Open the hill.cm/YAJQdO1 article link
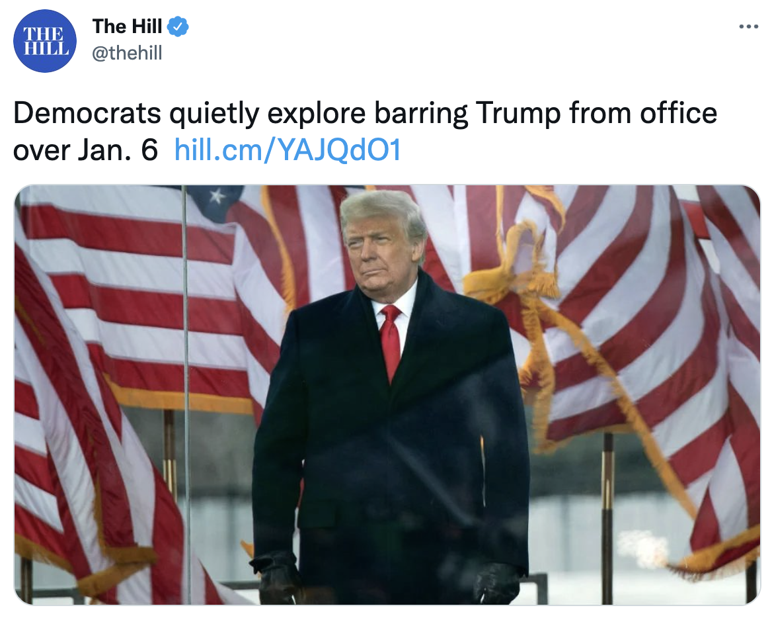The height and width of the screenshot is (618, 772). [x=288, y=150]
